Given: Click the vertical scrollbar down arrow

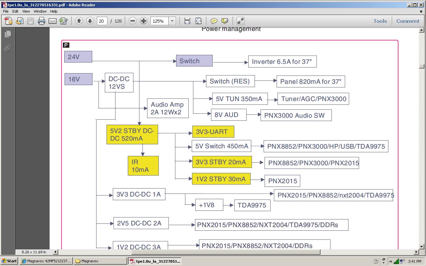Looking at the screenshot, I should [422, 246].
